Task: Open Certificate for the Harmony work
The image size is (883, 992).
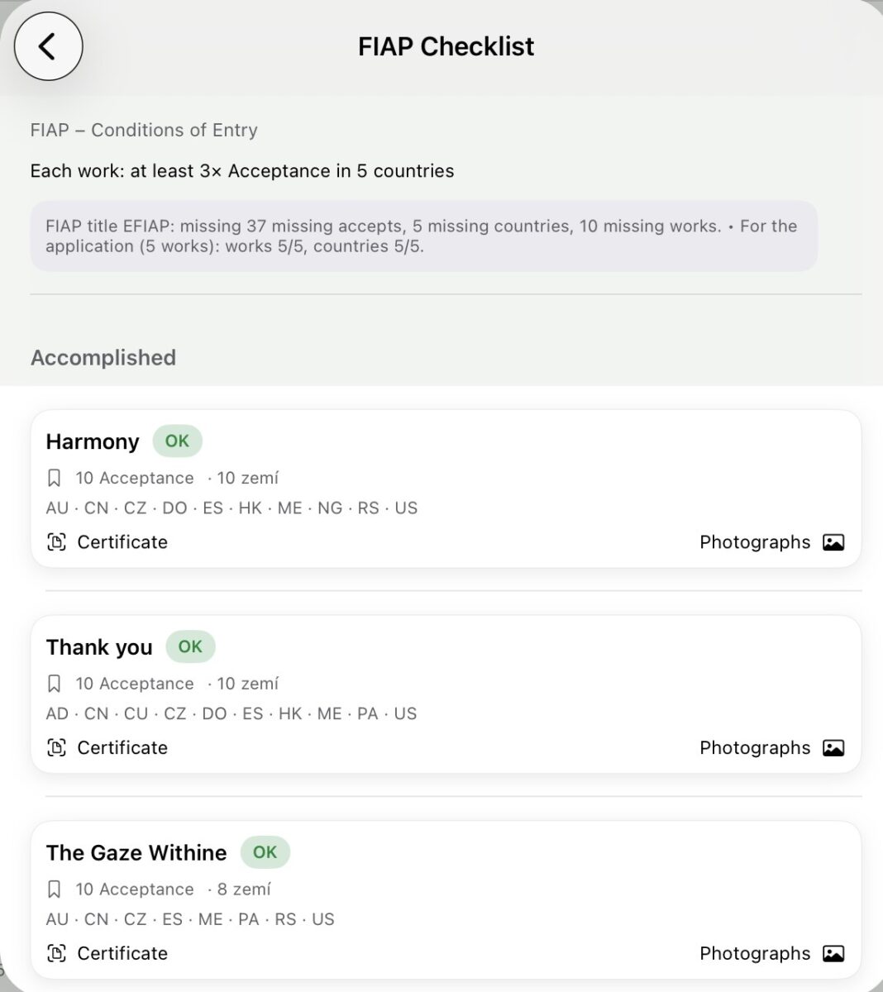Action: [x=122, y=542]
